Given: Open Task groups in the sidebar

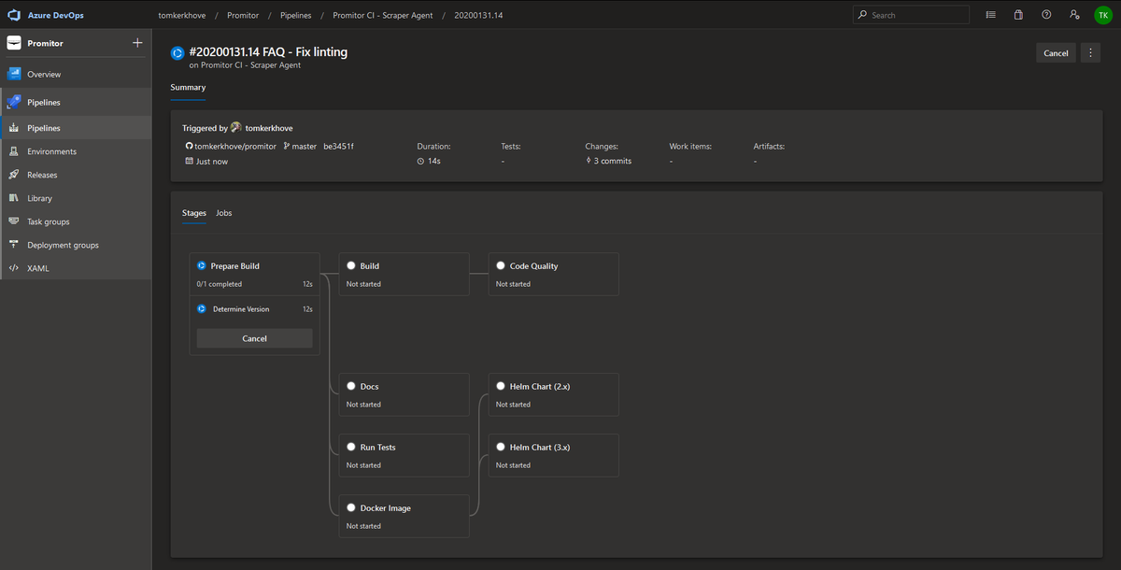Looking at the screenshot, I should [x=76, y=221].
